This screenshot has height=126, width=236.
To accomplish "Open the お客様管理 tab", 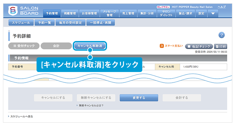I will (x=89, y=13).
